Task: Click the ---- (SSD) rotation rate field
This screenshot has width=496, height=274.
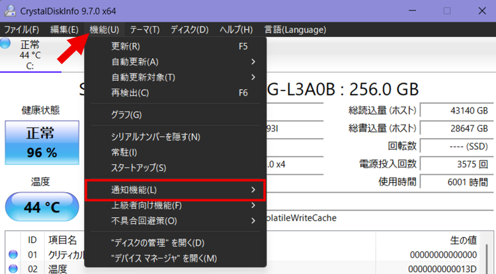Action: [456, 147]
